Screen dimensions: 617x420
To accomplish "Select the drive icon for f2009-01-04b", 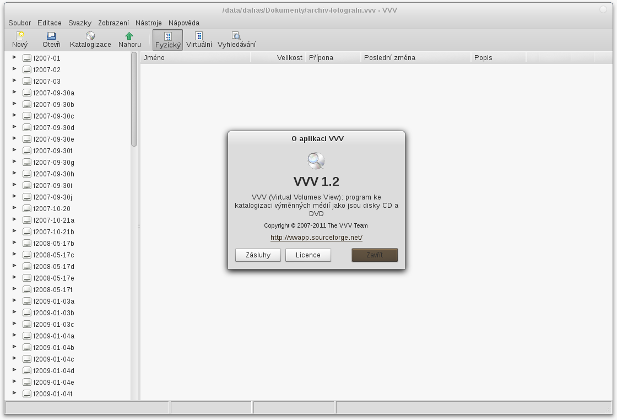I will click(x=27, y=348).
